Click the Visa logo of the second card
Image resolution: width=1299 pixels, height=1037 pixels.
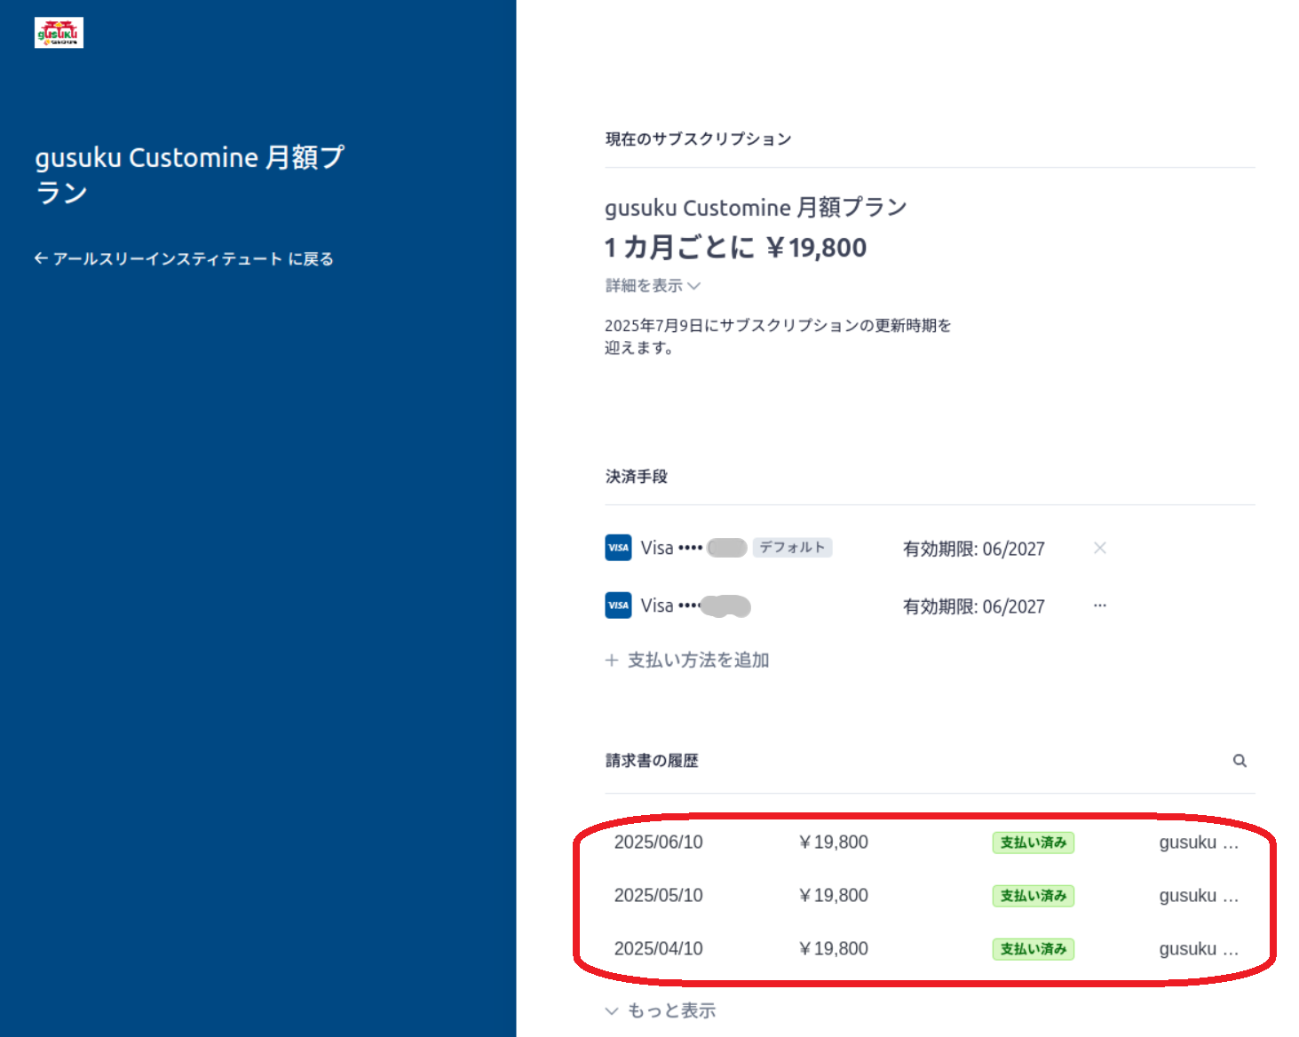pos(618,606)
